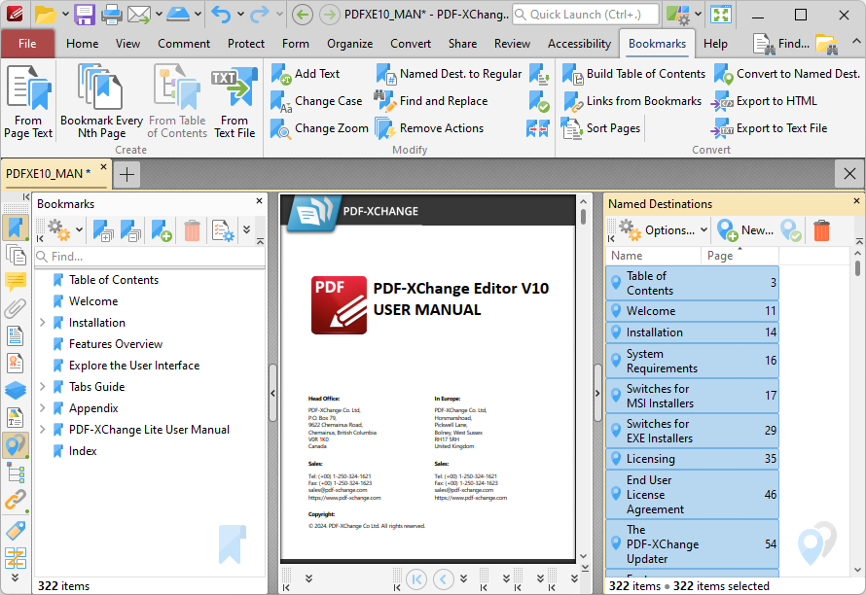Expand the Tabs Guide bookmark
Image resolution: width=866 pixels, height=595 pixels.
[x=43, y=387]
